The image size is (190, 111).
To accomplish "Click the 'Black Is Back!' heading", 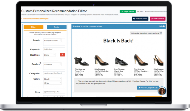I will click(118, 41).
